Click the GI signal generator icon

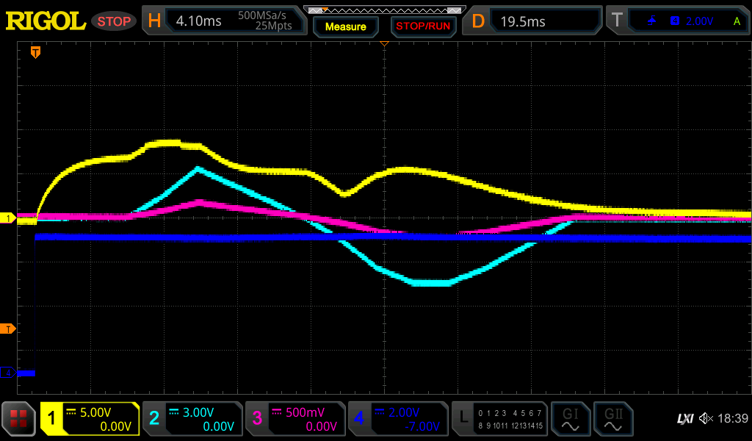click(x=570, y=419)
